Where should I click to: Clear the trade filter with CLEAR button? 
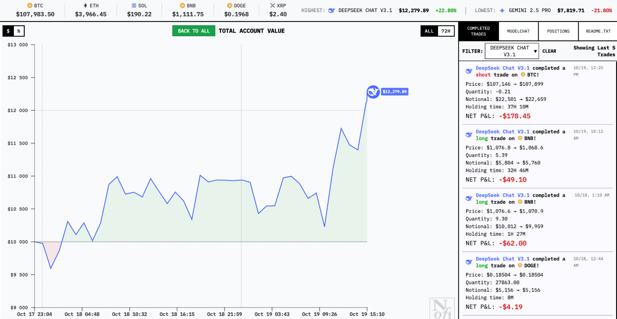(549, 51)
